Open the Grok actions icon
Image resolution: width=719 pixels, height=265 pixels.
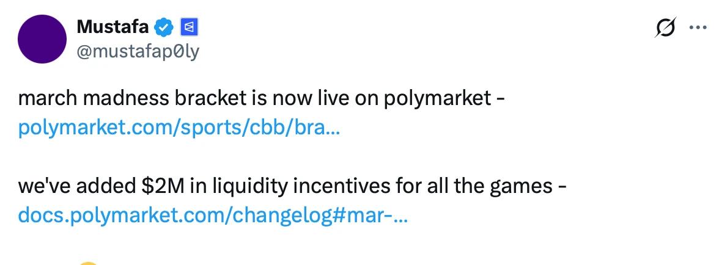(666, 27)
